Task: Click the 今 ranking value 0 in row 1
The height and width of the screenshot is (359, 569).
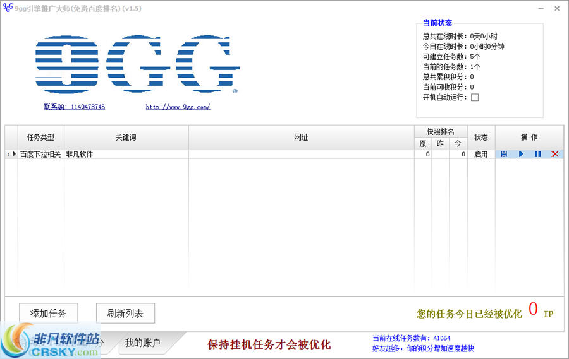Action: [x=458, y=155]
